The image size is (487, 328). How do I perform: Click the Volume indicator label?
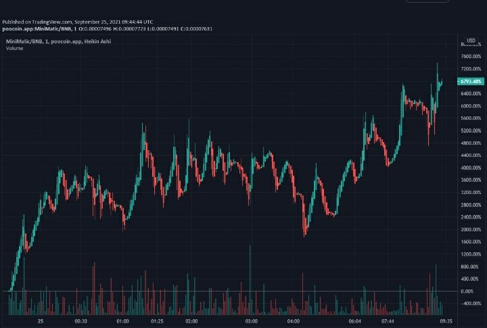tap(15, 48)
